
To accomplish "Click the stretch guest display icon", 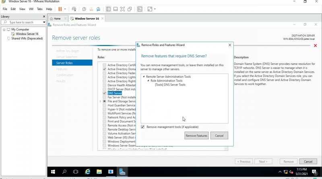I will [150, 9].
